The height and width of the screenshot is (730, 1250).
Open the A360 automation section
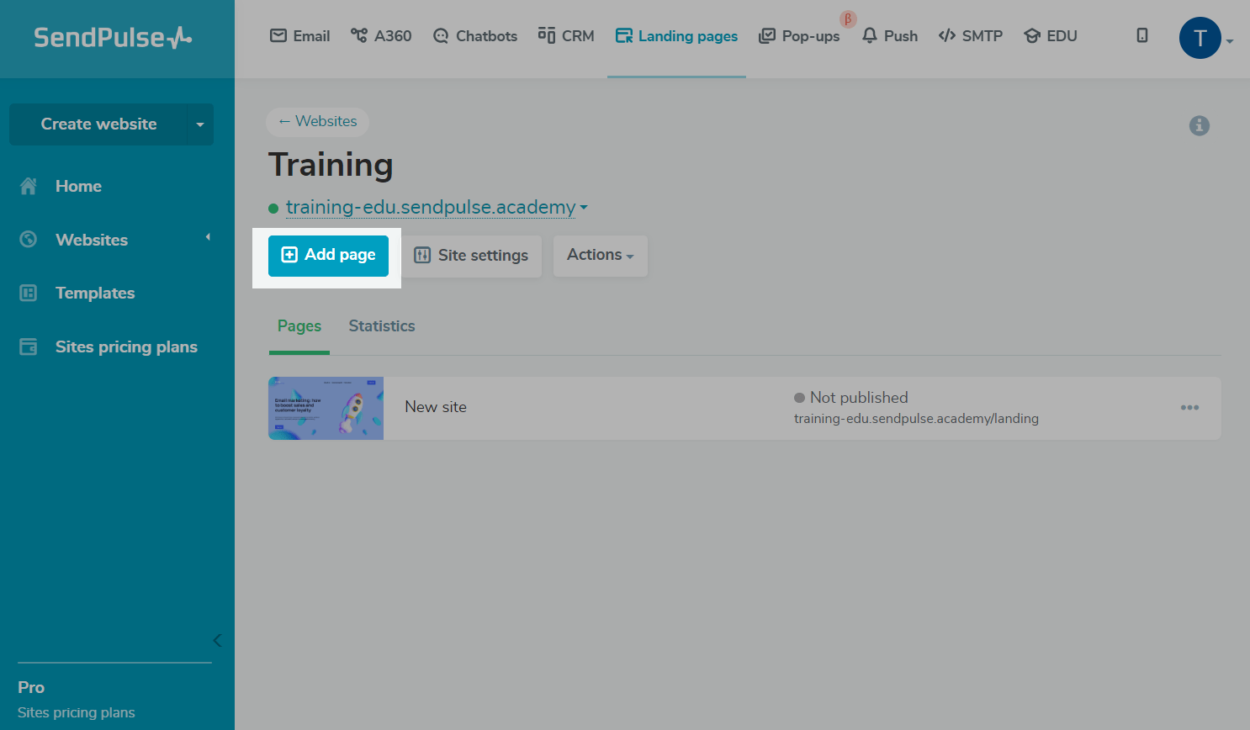click(x=381, y=36)
